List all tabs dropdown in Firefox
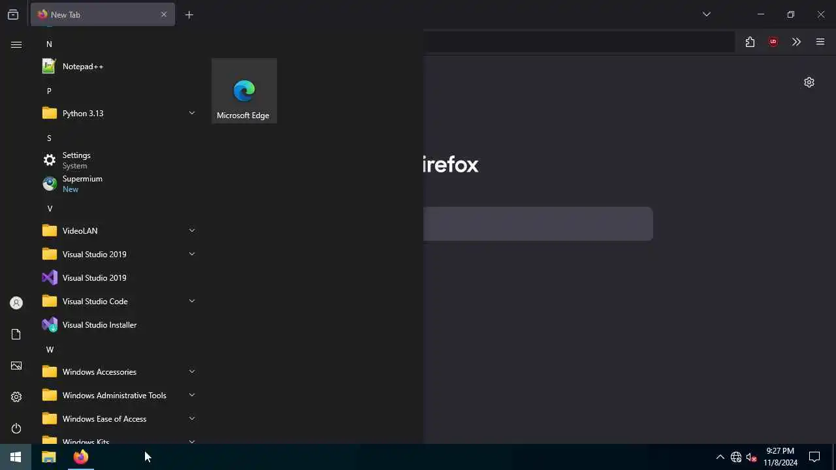 pos(707,14)
